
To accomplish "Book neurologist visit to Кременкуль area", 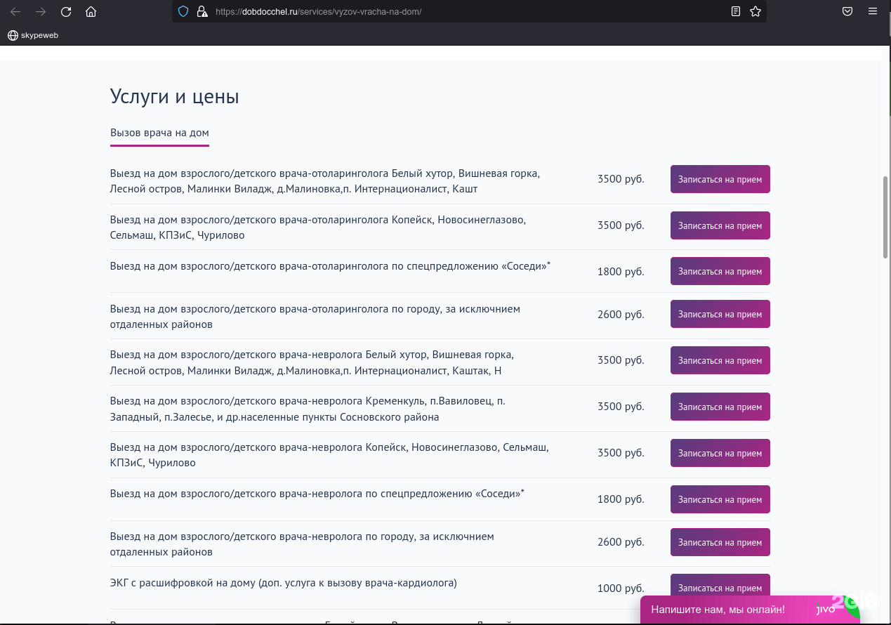I will (x=720, y=407).
